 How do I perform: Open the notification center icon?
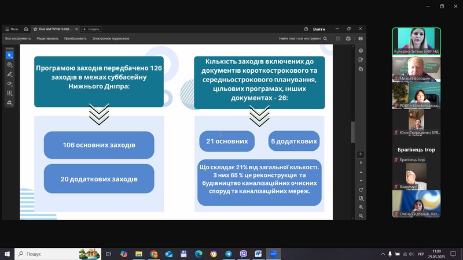coord(453,254)
